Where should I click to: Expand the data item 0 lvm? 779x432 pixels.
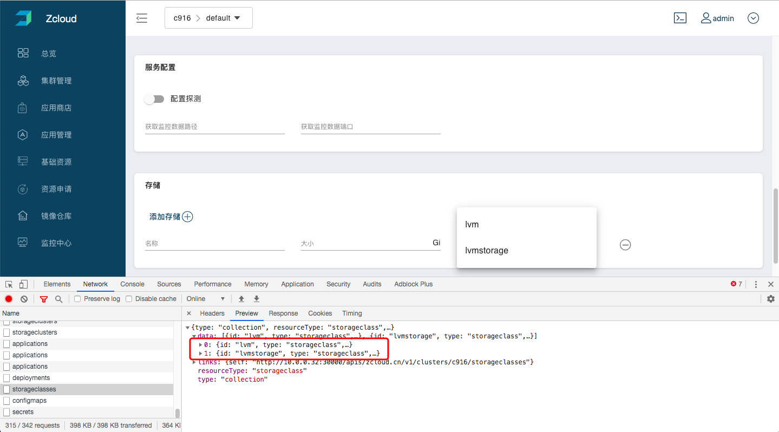pyautogui.click(x=201, y=345)
